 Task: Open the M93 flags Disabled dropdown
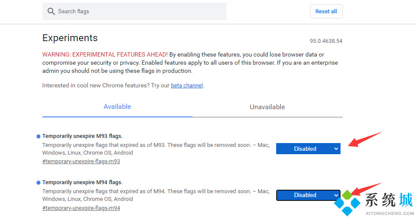(x=305, y=149)
